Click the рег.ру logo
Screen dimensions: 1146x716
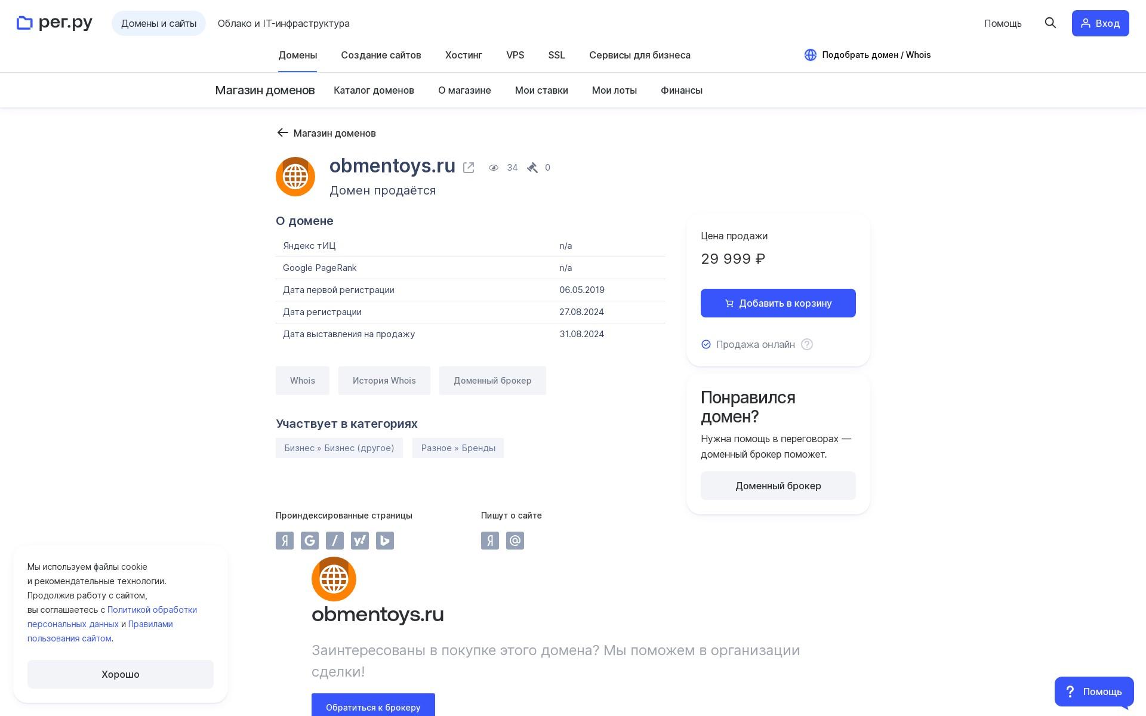click(x=54, y=23)
